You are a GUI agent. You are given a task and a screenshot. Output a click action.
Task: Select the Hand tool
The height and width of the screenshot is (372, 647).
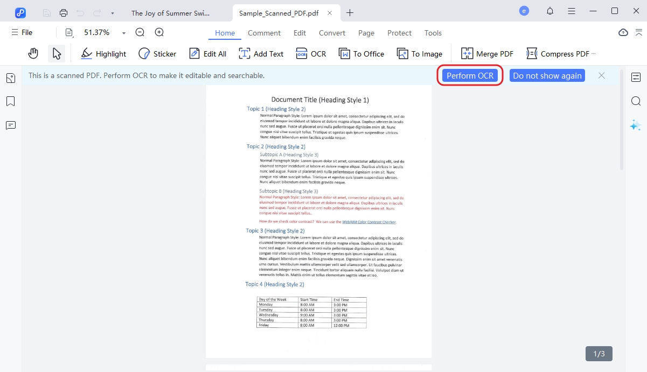33,53
